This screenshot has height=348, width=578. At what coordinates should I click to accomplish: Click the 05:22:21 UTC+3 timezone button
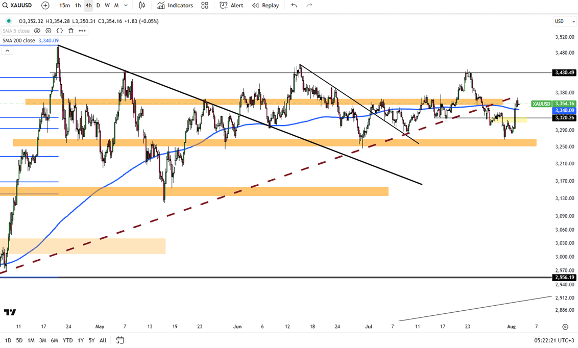552,340
